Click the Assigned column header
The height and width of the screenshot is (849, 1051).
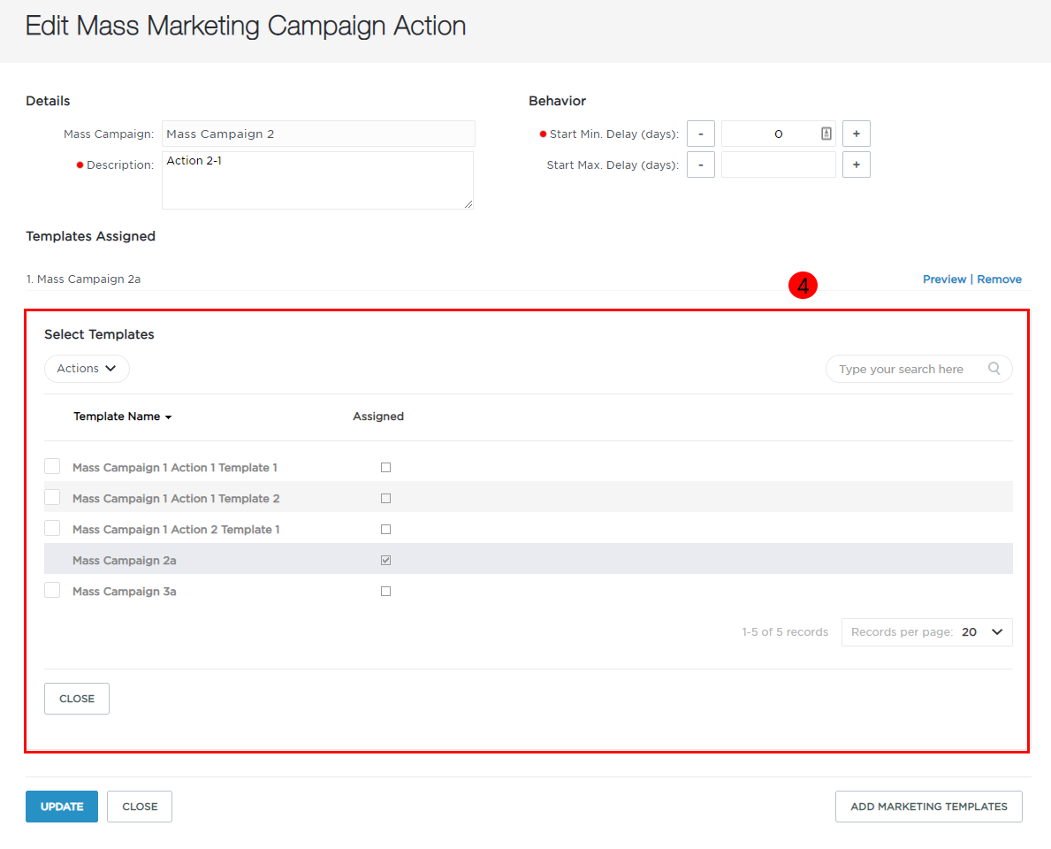(378, 417)
